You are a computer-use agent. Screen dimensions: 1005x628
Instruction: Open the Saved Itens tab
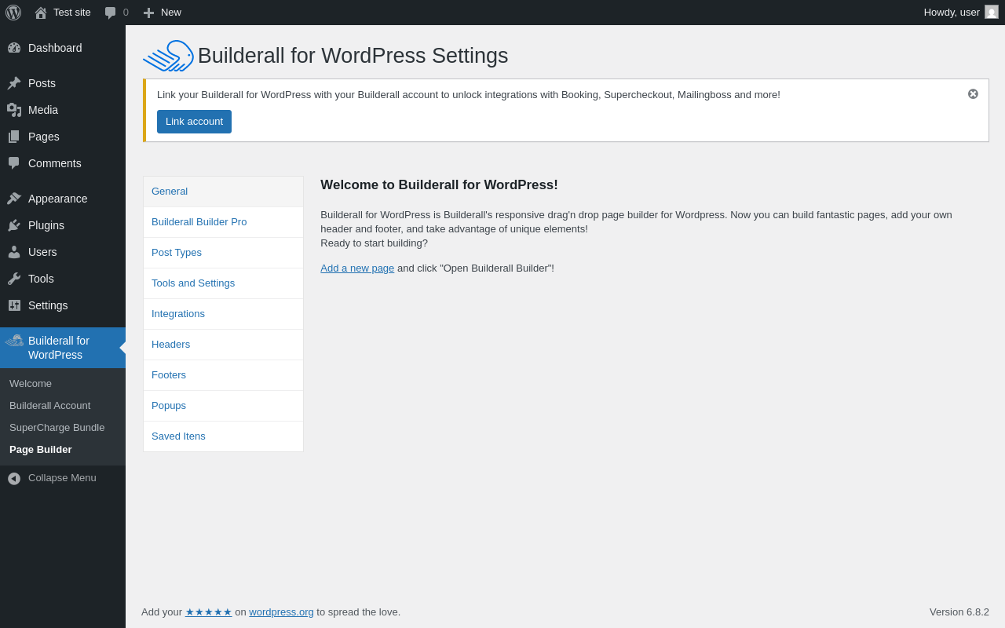pyautogui.click(x=223, y=436)
